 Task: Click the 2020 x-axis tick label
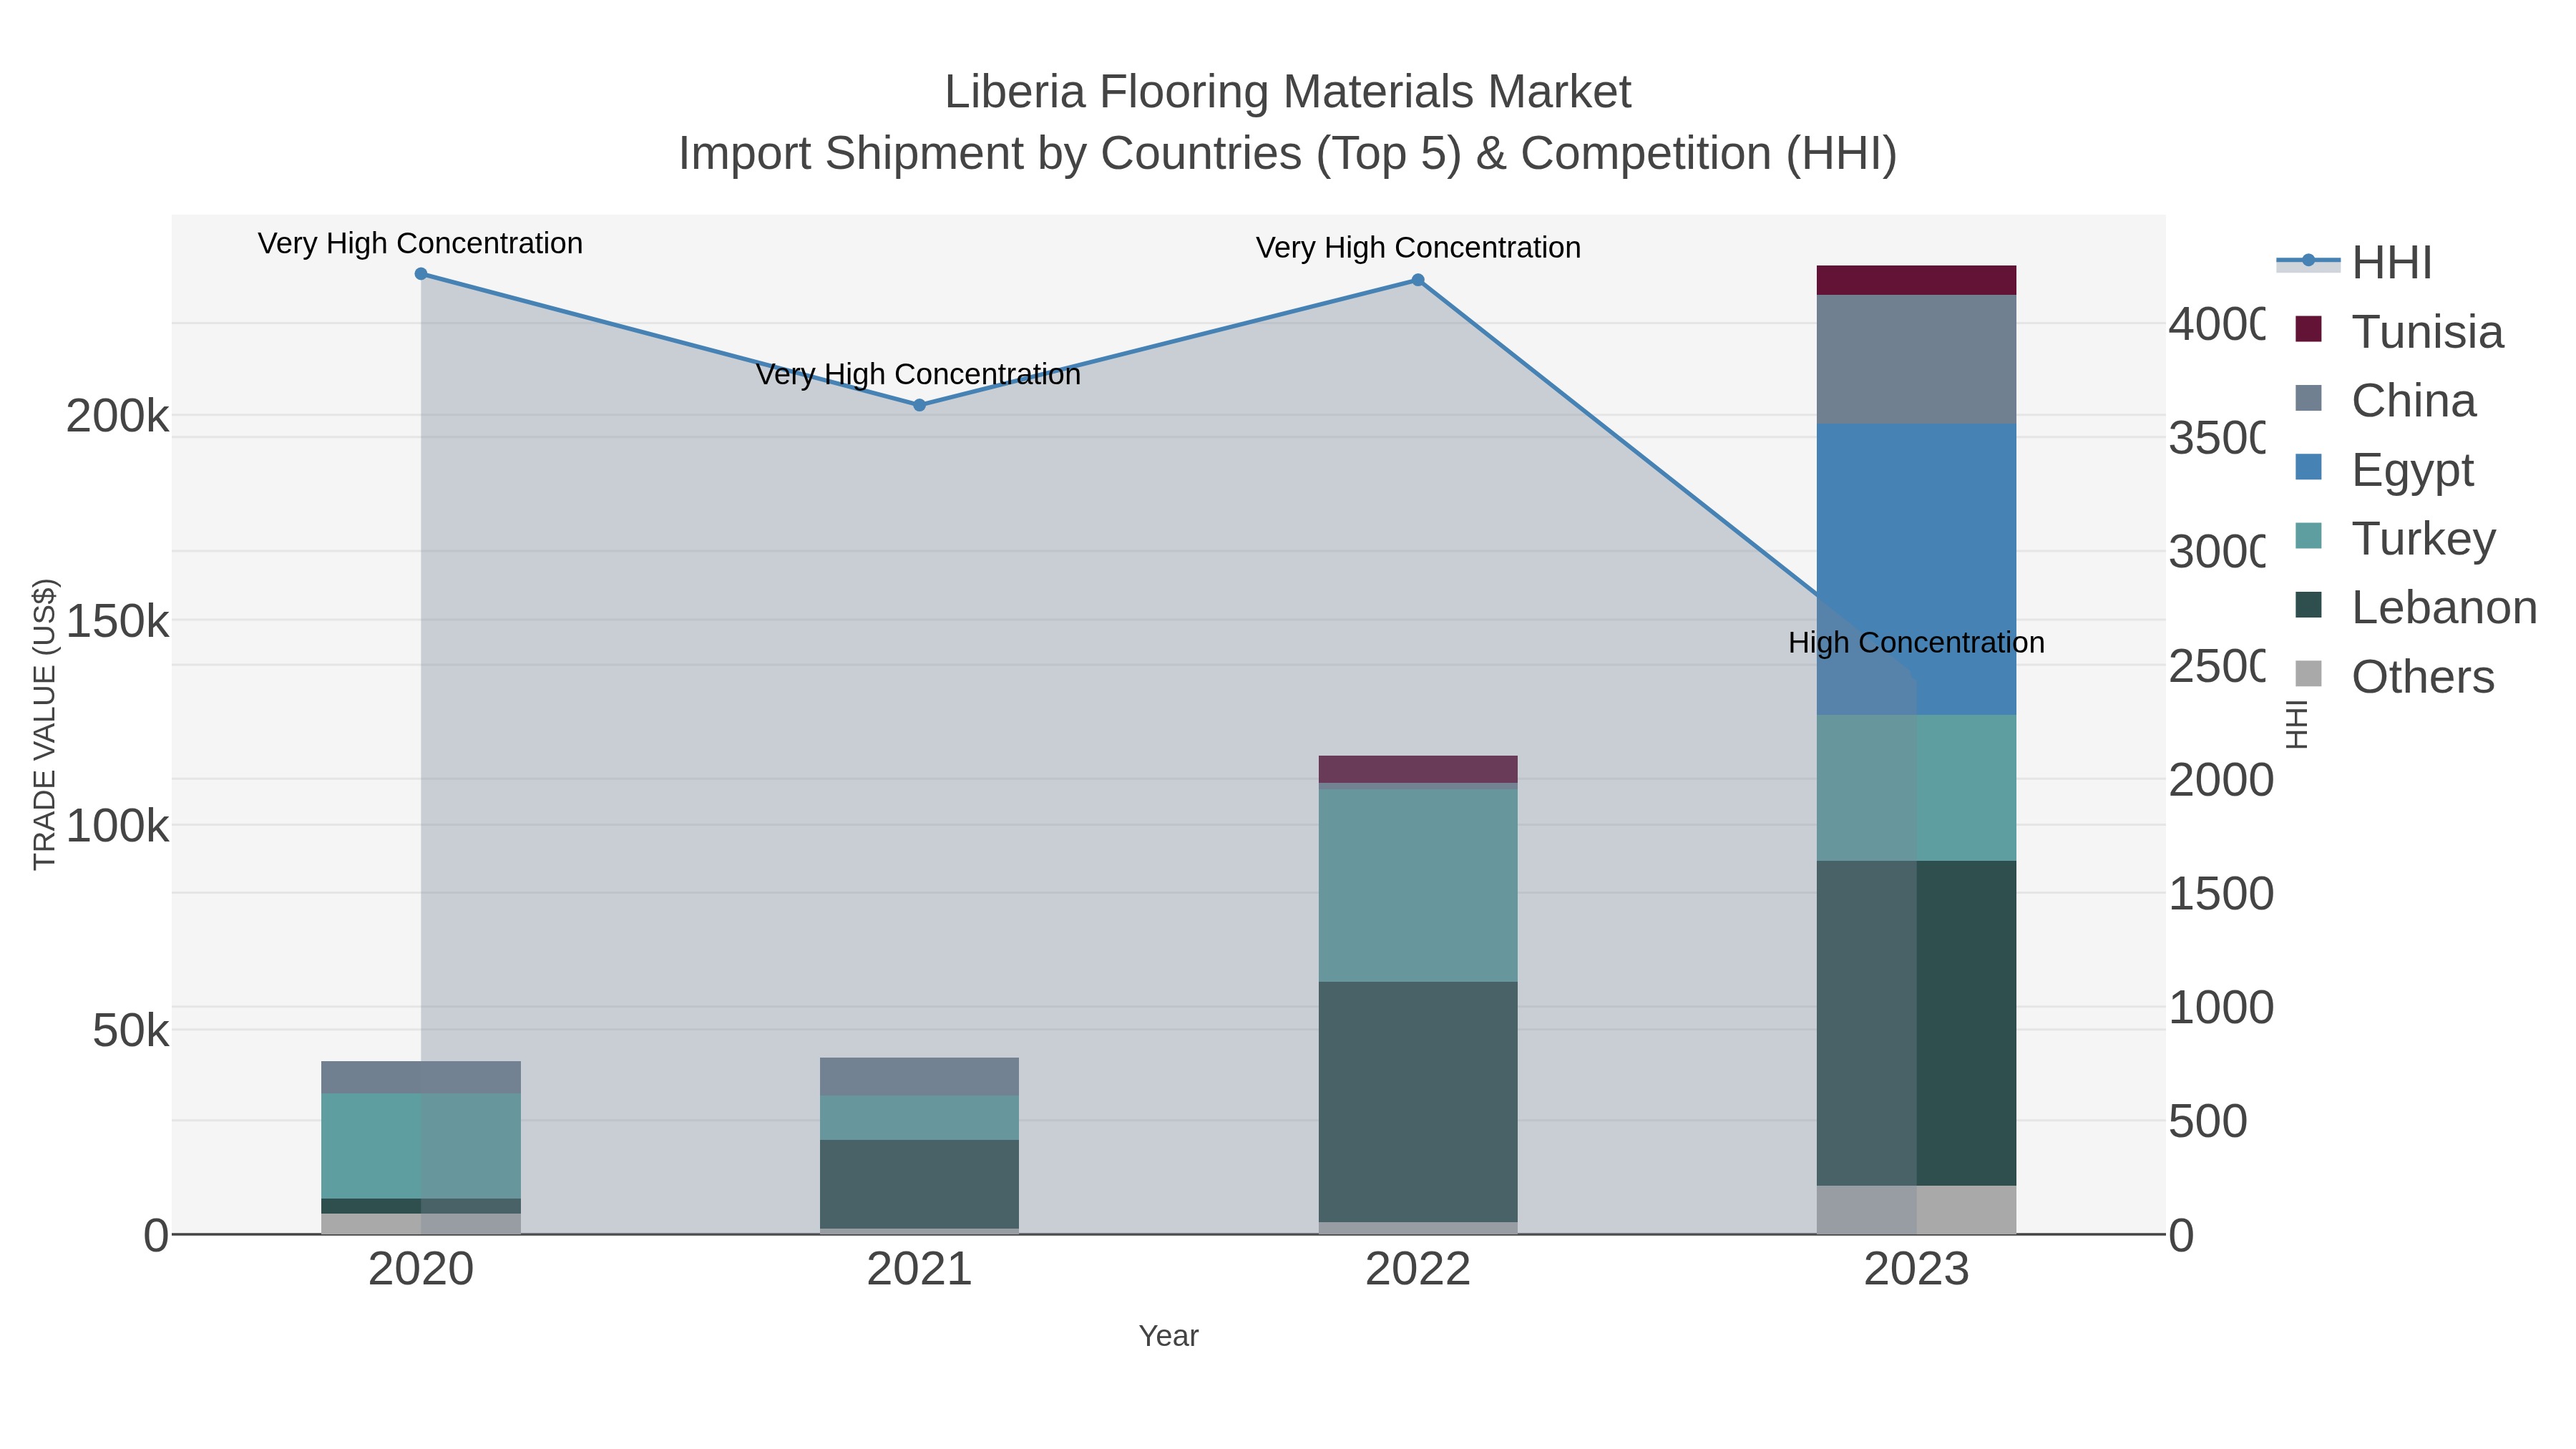421,1269
